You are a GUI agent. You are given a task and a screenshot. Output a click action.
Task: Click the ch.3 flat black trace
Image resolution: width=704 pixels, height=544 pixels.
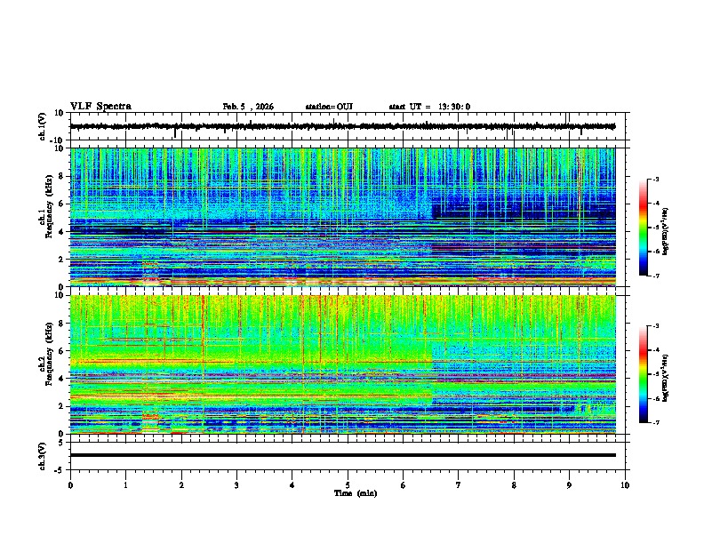click(x=342, y=455)
